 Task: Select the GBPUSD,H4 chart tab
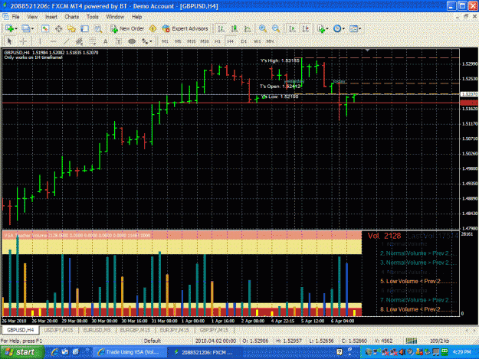tap(21, 331)
